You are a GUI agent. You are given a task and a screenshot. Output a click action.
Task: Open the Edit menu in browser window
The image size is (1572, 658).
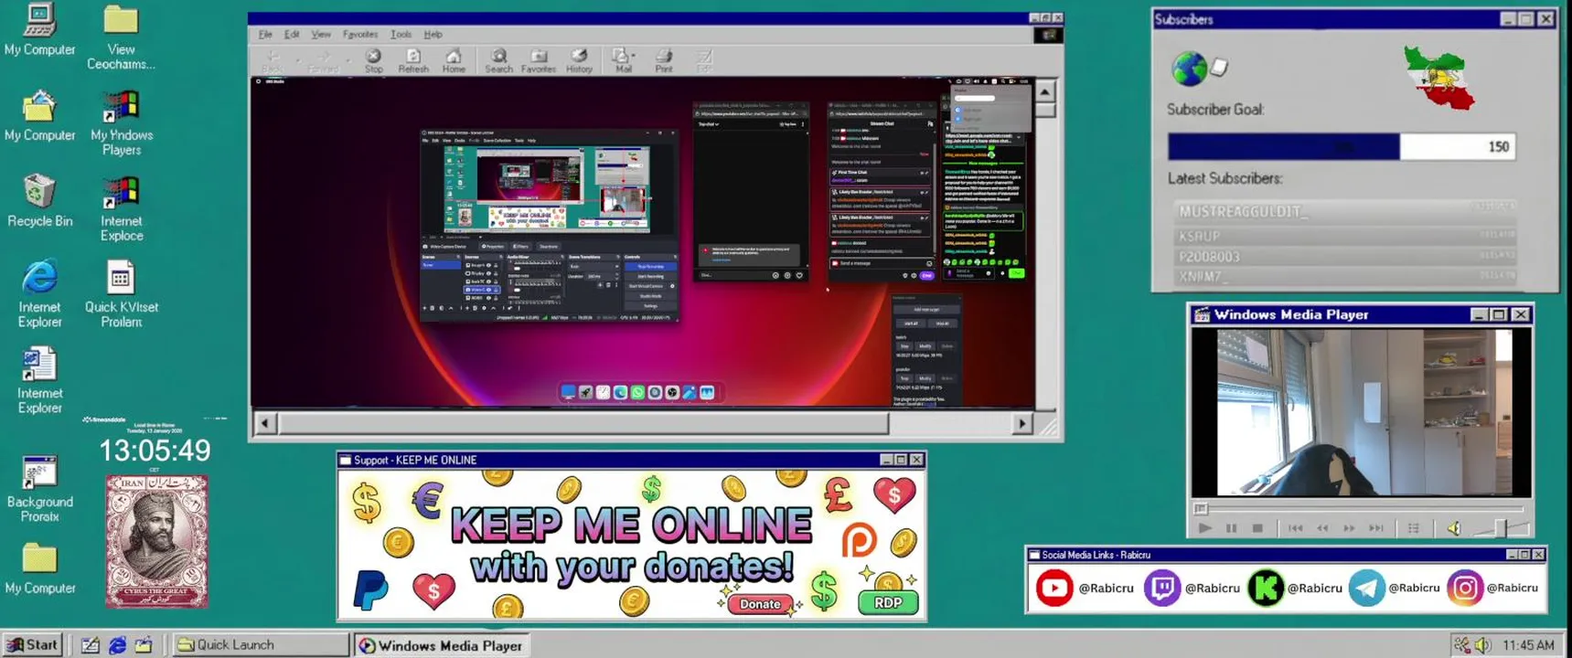292,35
